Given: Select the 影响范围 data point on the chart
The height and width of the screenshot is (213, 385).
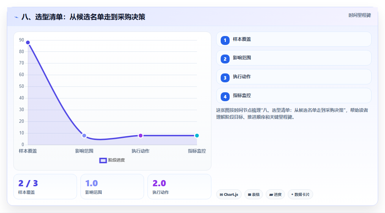Looking at the screenshot, I should click(84, 135).
